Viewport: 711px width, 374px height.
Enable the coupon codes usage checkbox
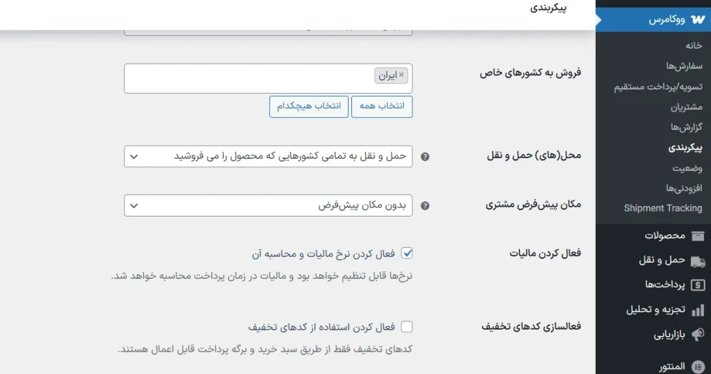[407, 326]
